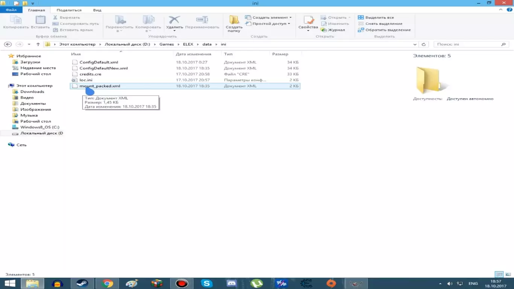Click the Поиск: ini search field
514x289 pixels.
pos(471,44)
